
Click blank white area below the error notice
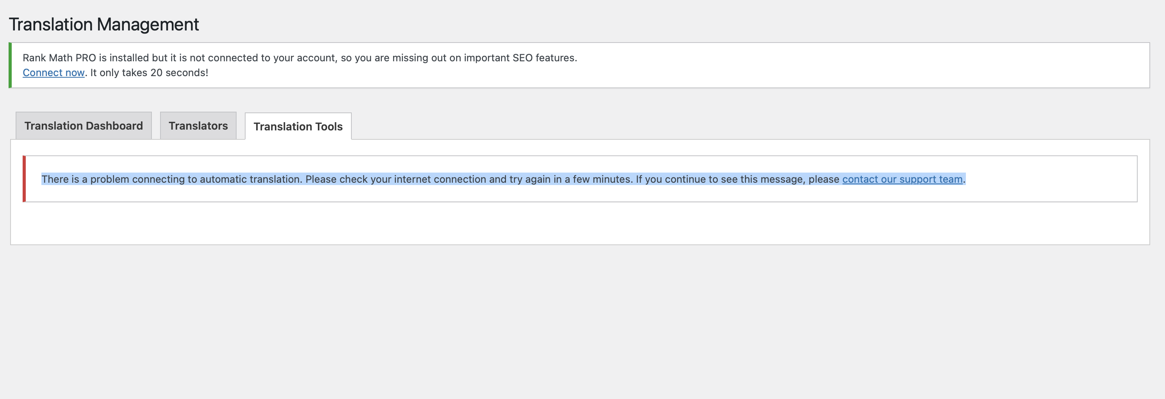click(579, 224)
